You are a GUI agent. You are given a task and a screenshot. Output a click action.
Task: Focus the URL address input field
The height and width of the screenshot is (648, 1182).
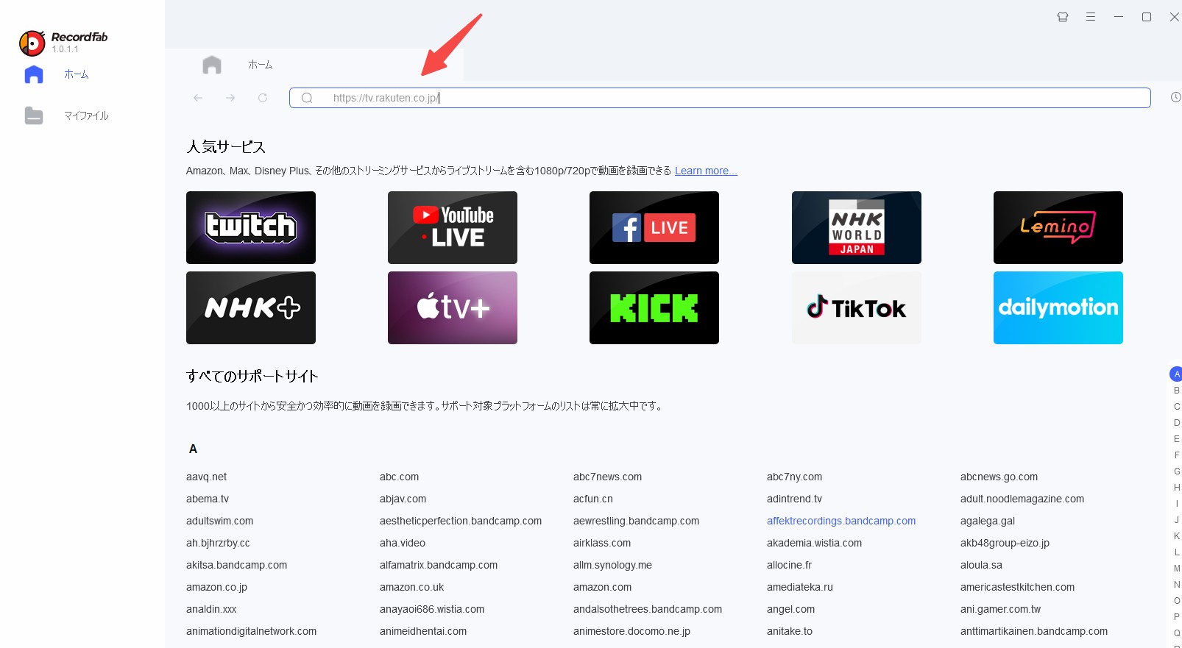(720, 98)
